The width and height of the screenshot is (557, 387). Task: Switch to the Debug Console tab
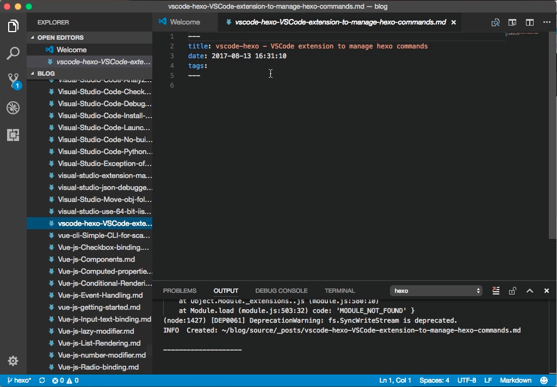(x=281, y=291)
